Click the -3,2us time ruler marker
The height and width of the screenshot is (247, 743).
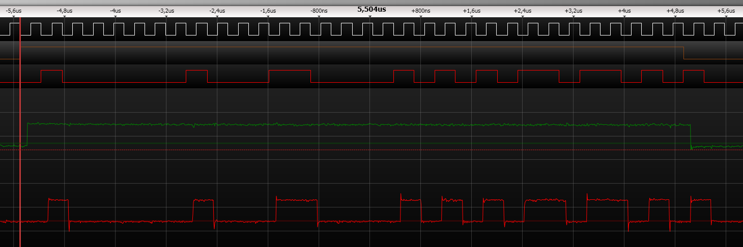(166, 11)
